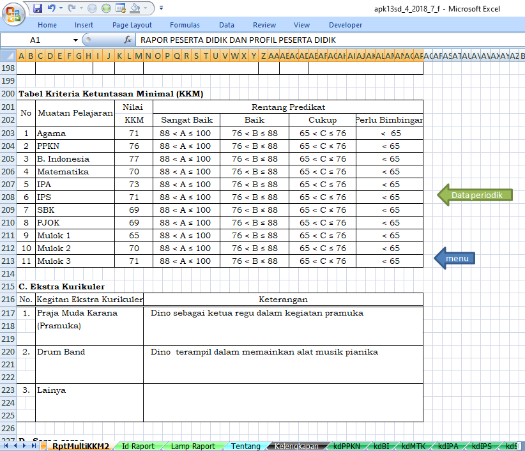Open the Home ribbon tab
The height and width of the screenshot is (451, 525).
[47, 25]
